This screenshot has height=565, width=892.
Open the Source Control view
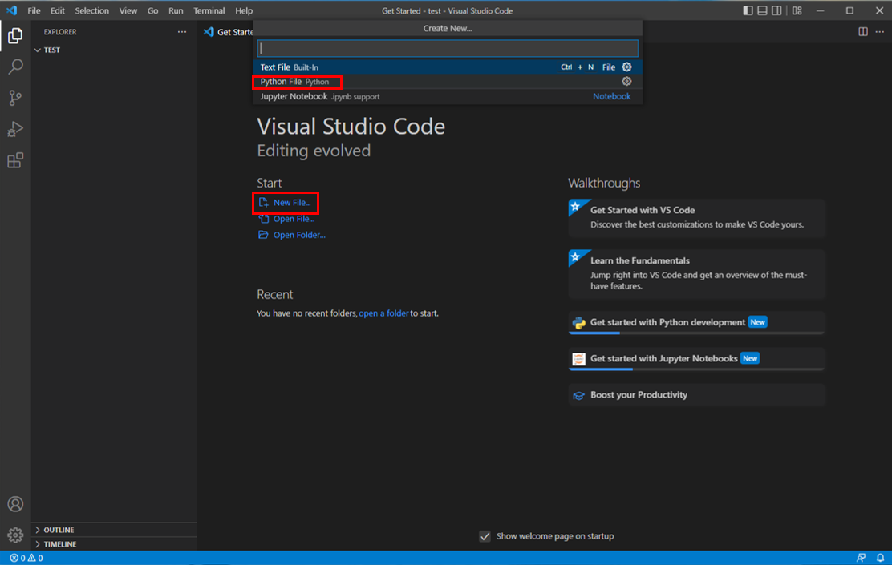tap(14, 97)
